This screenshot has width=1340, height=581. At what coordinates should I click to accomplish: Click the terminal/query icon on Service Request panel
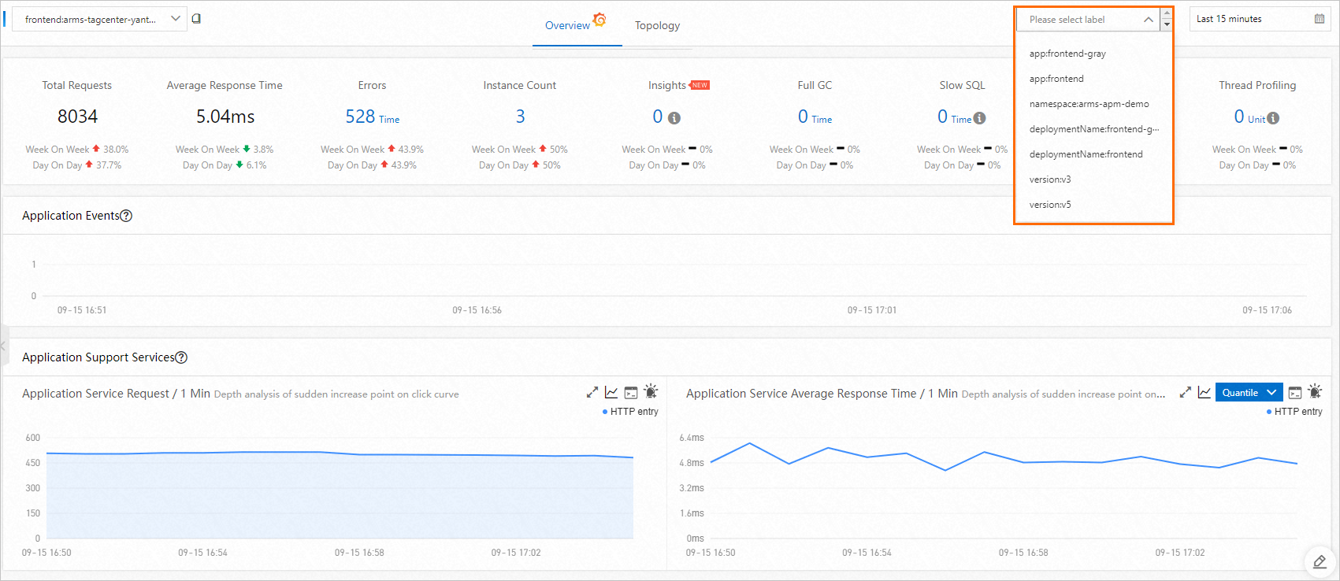(x=631, y=392)
